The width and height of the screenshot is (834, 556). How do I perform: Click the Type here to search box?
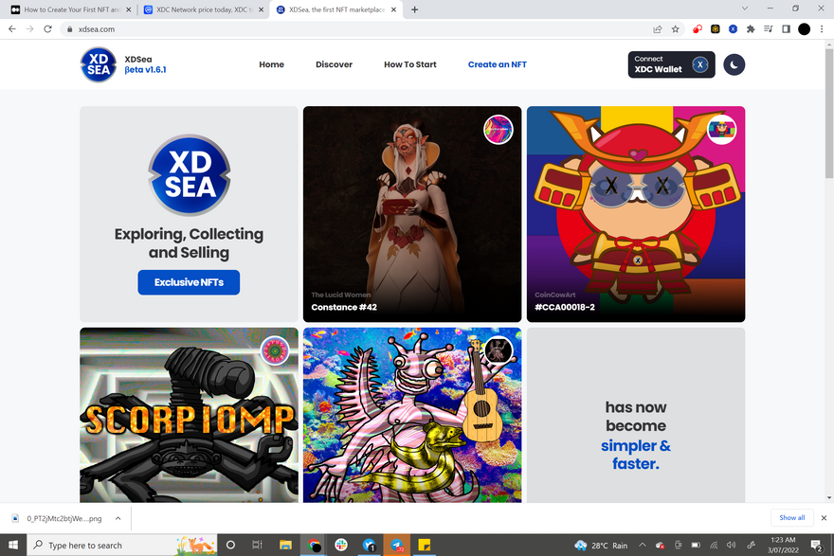click(x=122, y=545)
